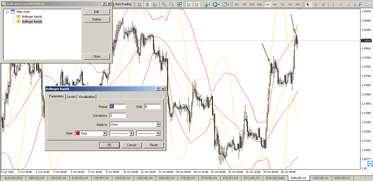Open the periods clock icon
Screen dimensions: 373x181
click(215, 4)
